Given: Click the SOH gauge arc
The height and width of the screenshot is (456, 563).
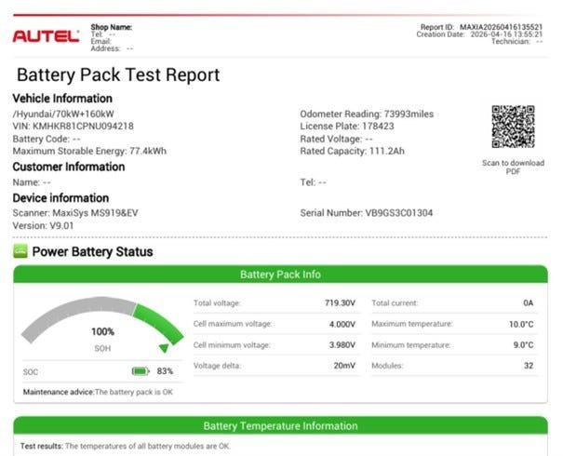Looking at the screenshot, I should coord(102,319).
